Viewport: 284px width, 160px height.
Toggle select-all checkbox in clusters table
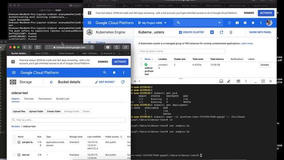141,59
